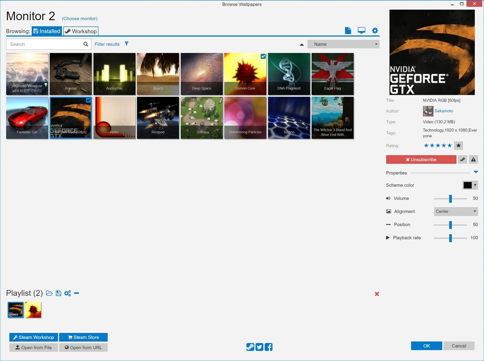Uncheck the NVIDIA RGB playlist checkbox

pyautogui.click(x=88, y=100)
